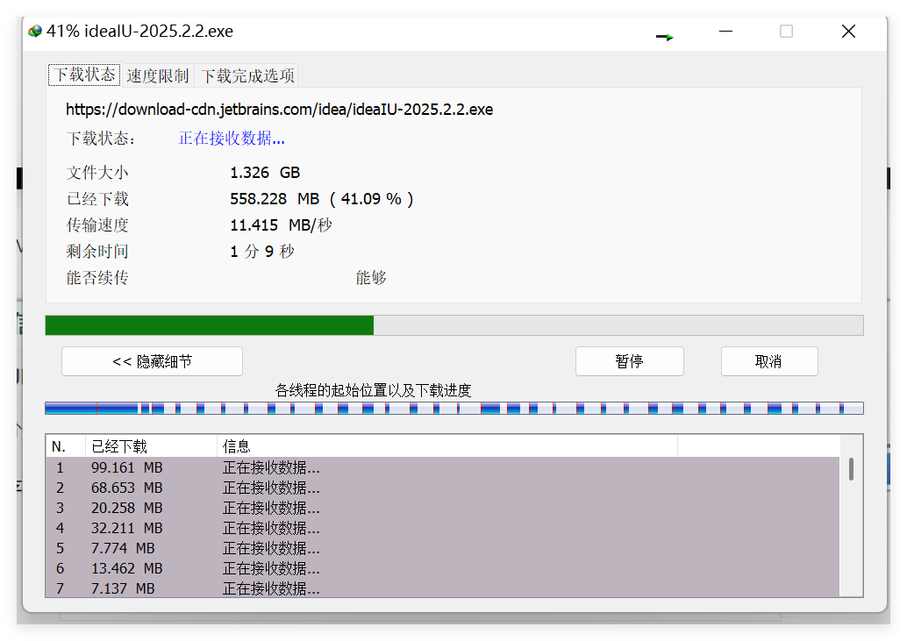
Task: Minimize the download window
Action: tap(726, 32)
